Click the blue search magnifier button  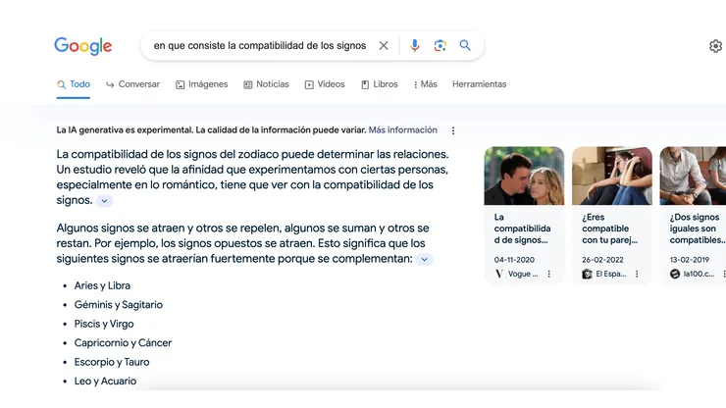point(465,45)
